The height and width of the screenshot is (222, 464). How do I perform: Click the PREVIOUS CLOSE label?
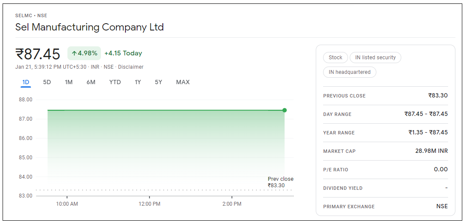[344, 96]
